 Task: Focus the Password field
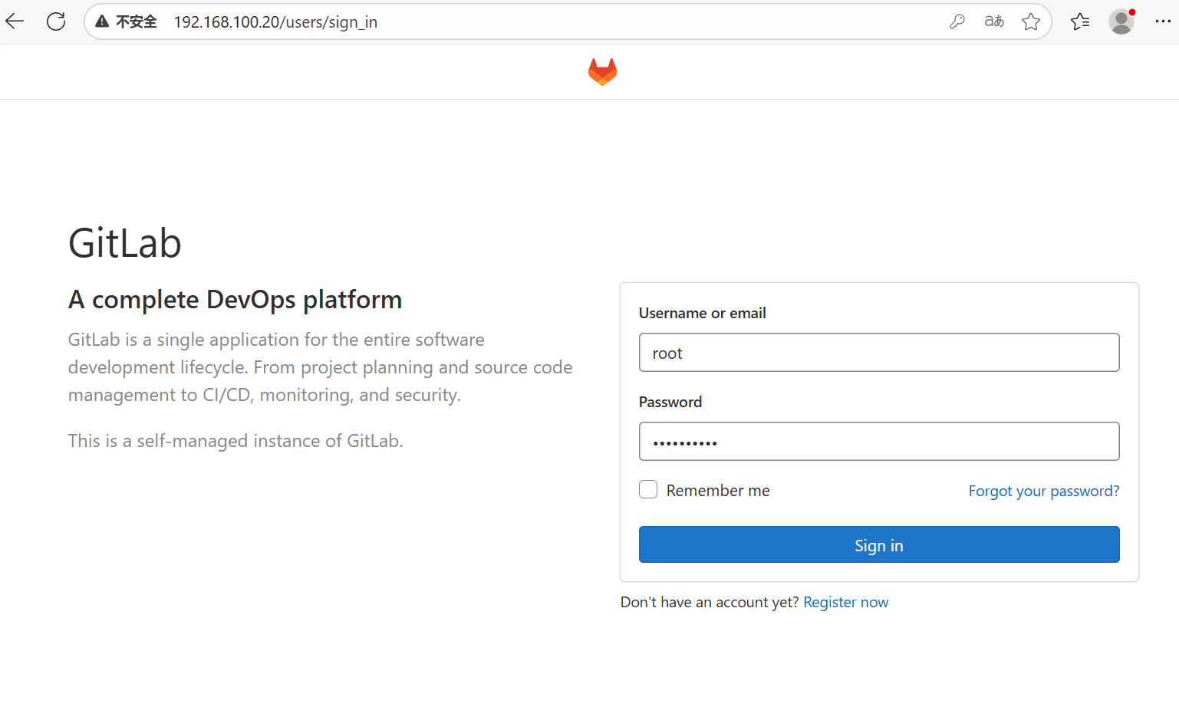pyautogui.click(x=879, y=442)
